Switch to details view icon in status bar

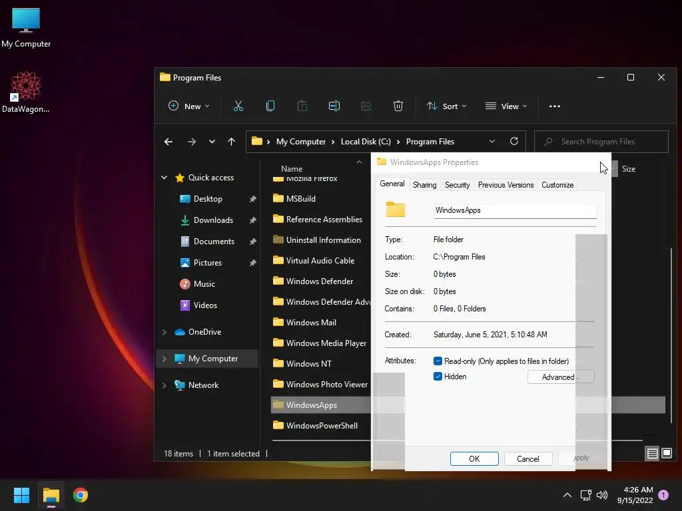(x=652, y=454)
